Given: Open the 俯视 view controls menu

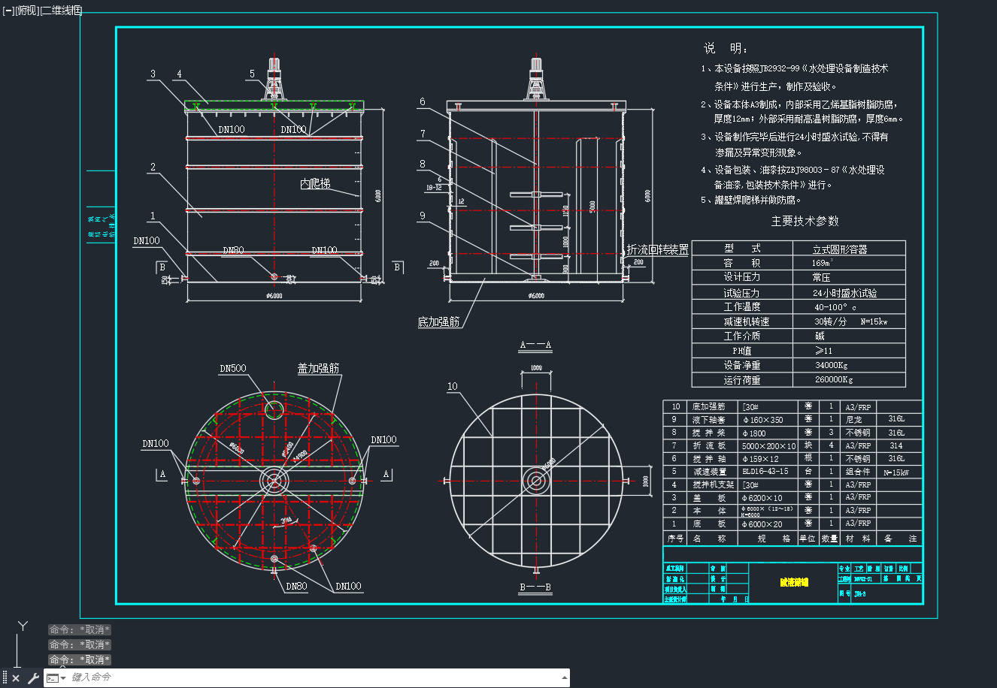Looking at the screenshot, I should coord(27,11).
